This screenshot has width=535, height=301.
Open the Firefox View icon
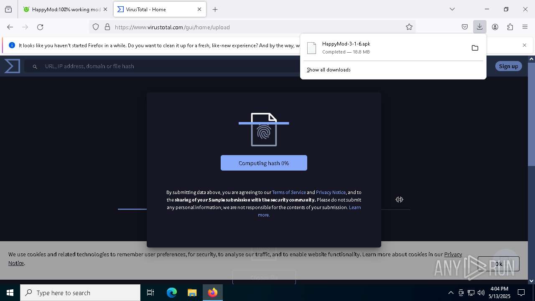click(8, 9)
